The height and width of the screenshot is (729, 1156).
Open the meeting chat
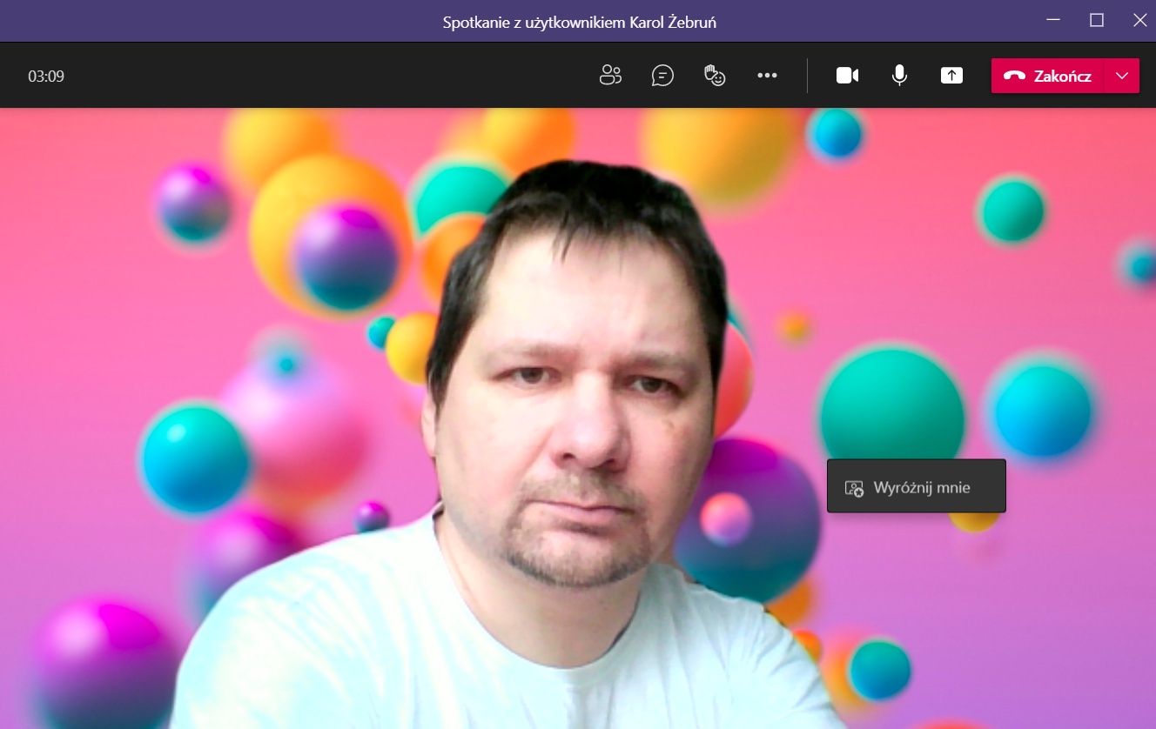point(663,76)
